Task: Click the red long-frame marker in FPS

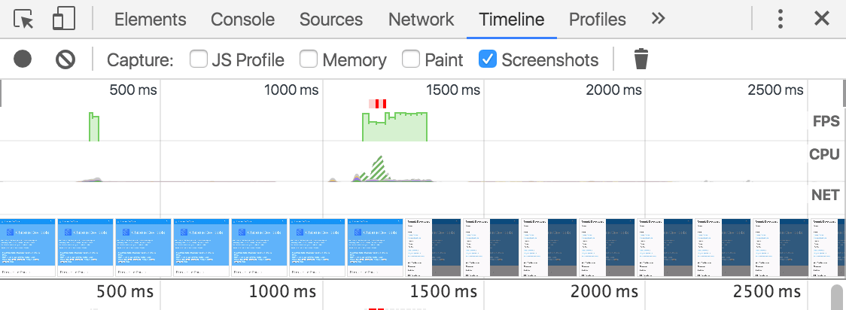Action: tap(379, 104)
